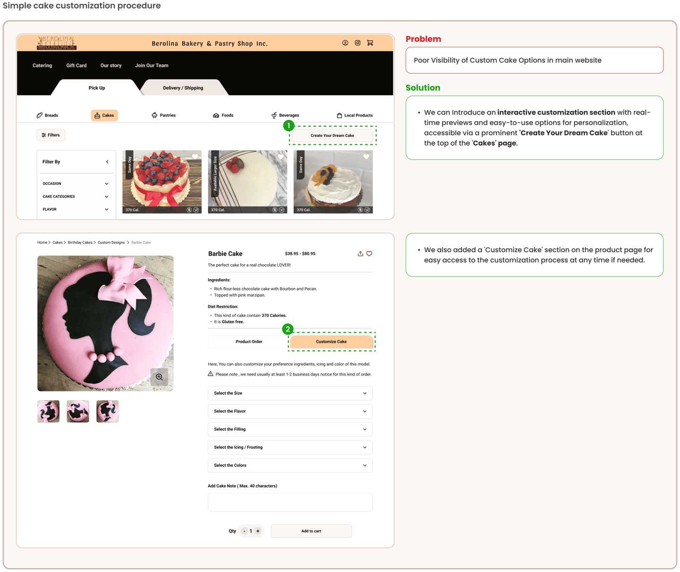Select the Pastries category
The width and height of the screenshot is (680, 572).
pyautogui.click(x=163, y=115)
